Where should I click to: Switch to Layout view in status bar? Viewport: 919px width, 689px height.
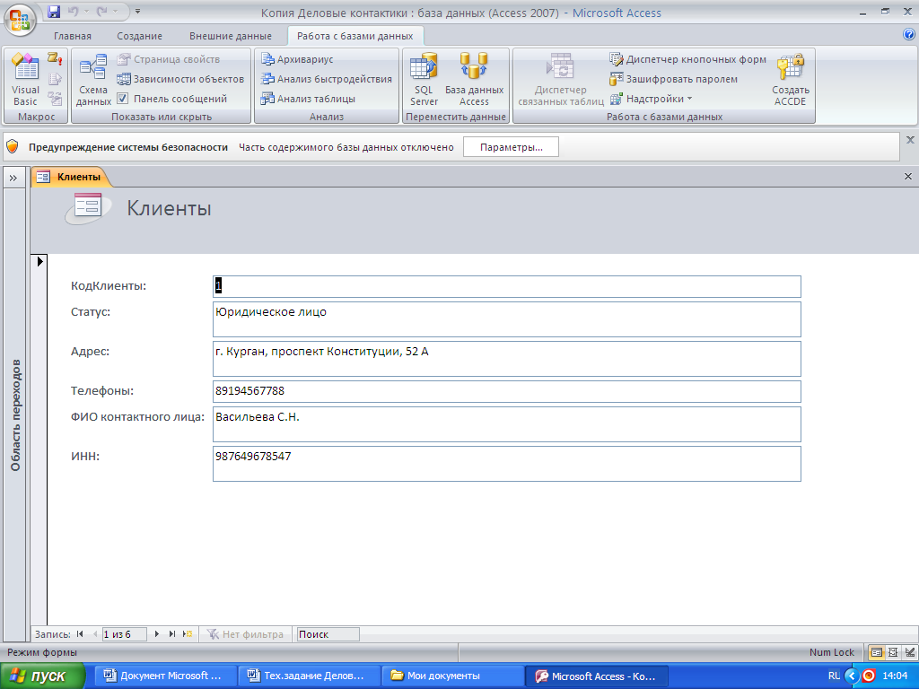[x=893, y=652]
